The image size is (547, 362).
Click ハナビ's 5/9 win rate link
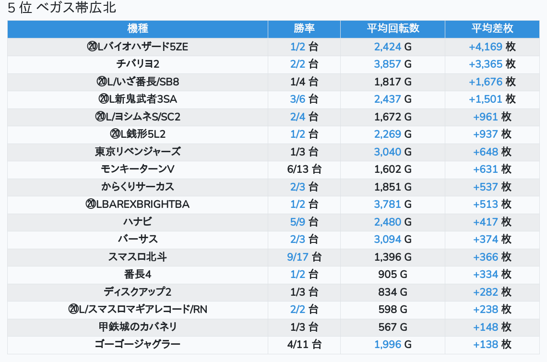click(297, 222)
